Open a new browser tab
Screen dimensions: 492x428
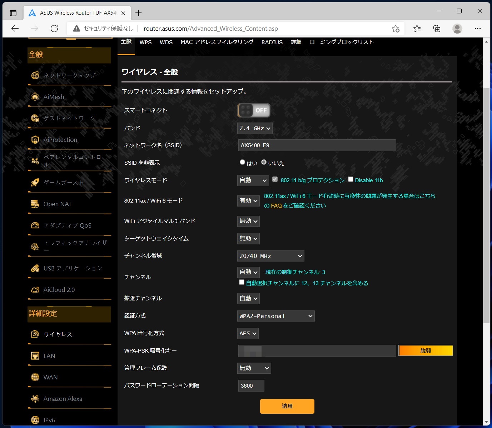tap(139, 13)
